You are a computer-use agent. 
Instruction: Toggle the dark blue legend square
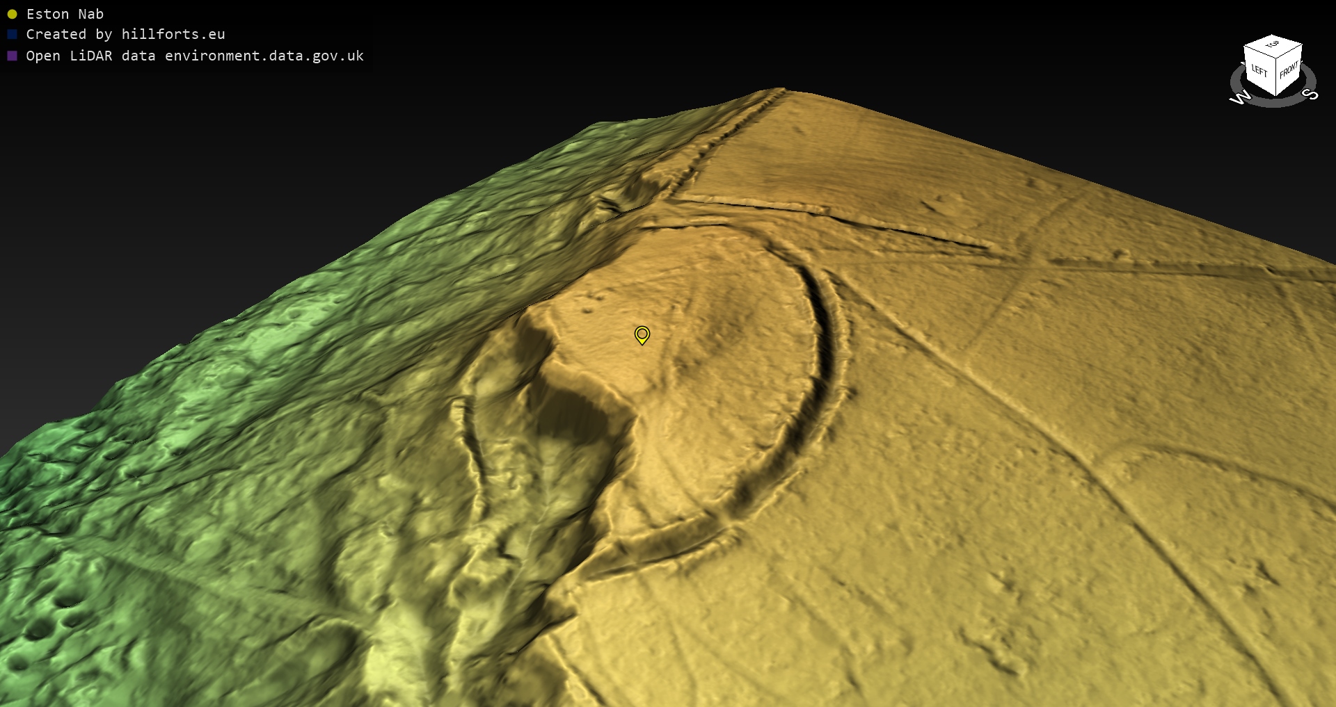[x=12, y=34]
